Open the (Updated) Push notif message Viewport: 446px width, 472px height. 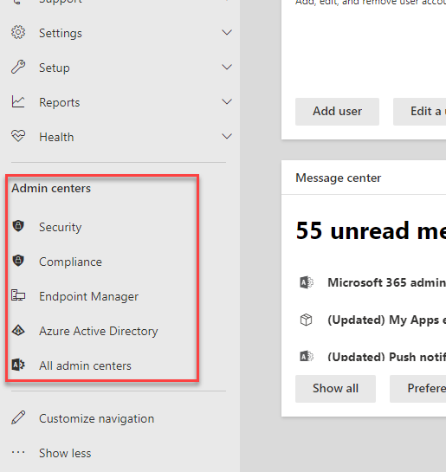[x=387, y=357]
